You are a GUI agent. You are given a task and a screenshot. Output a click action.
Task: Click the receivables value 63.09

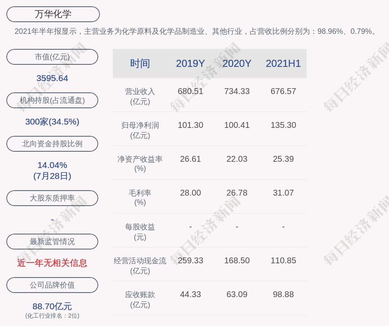237,295
